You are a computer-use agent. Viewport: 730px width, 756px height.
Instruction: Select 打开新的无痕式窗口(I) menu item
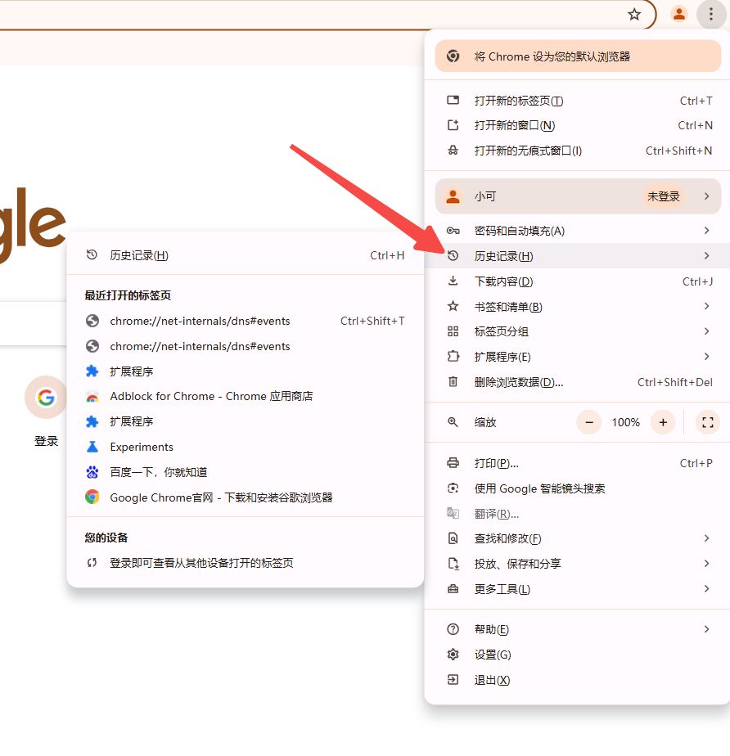click(577, 151)
